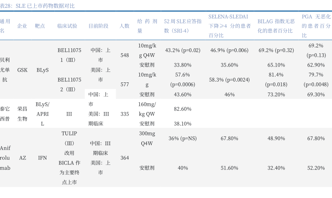Select the "PGA 无恶化" column header
The width and height of the screenshot is (332, 198).
(x=316, y=26)
